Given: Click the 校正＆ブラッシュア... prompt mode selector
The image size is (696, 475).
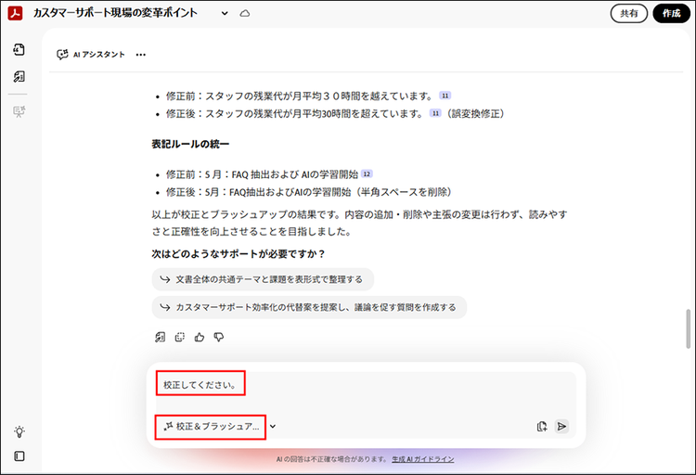Looking at the screenshot, I should 211,427.
